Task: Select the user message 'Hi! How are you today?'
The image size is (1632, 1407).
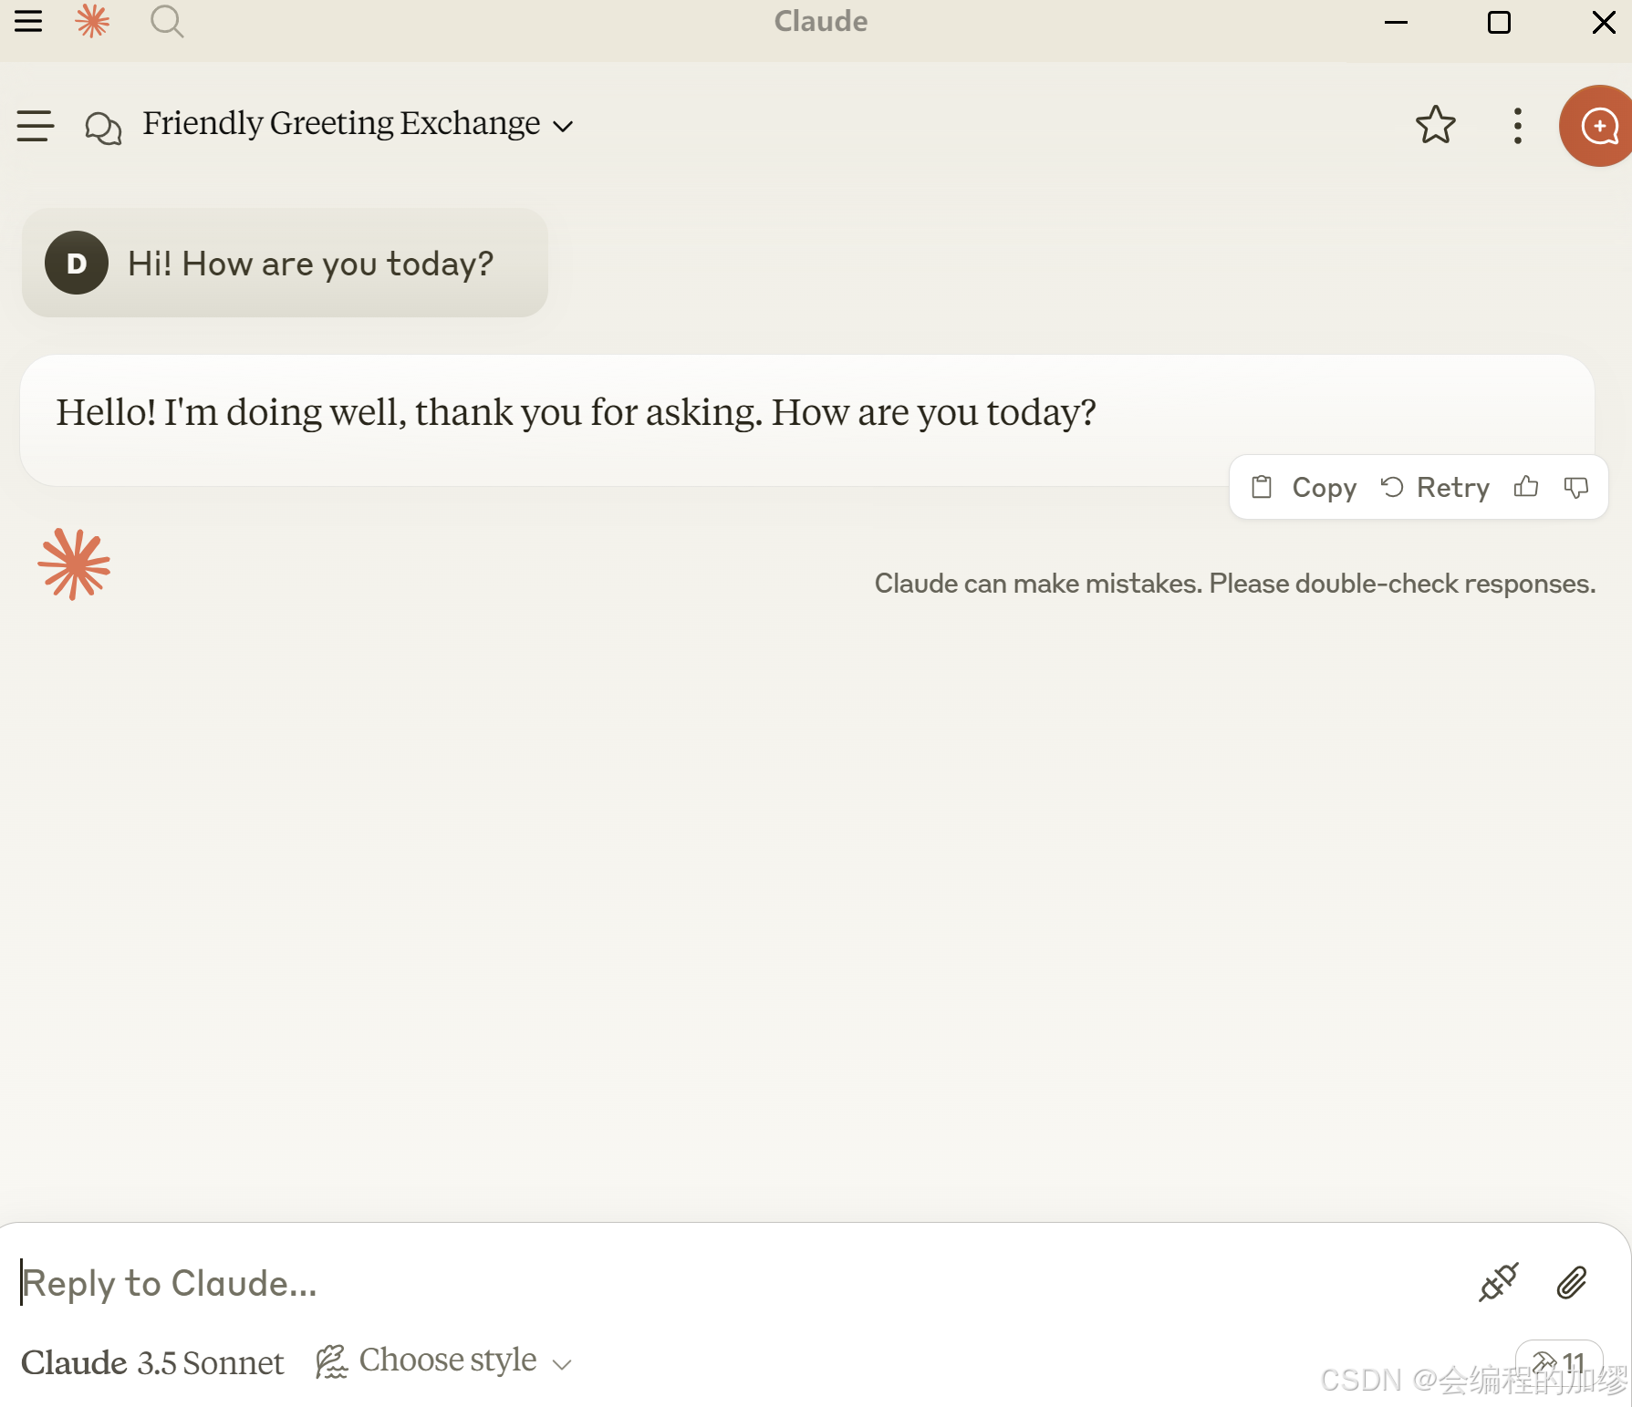Action: (x=310, y=264)
